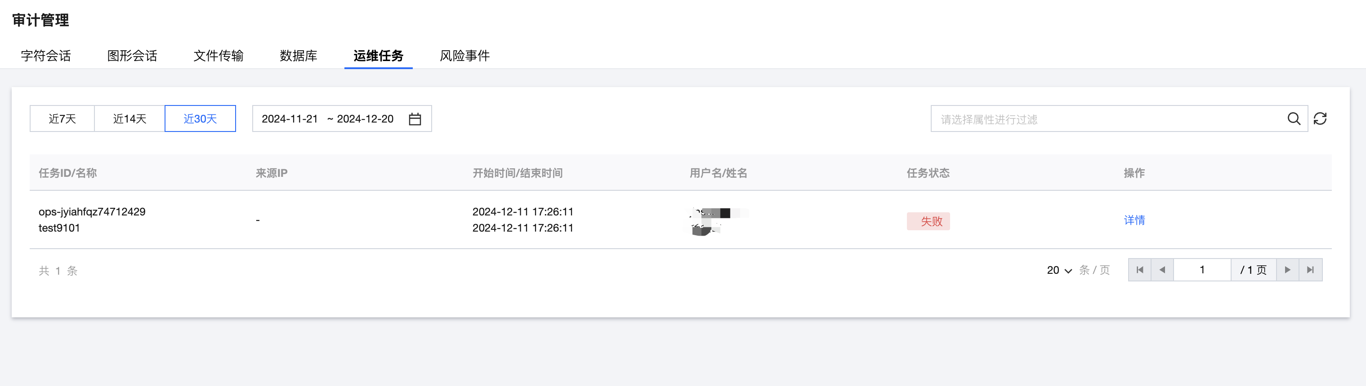The image size is (1366, 386).
Task: Go to next page arrow
Action: pyautogui.click(x=1287, y=270)
